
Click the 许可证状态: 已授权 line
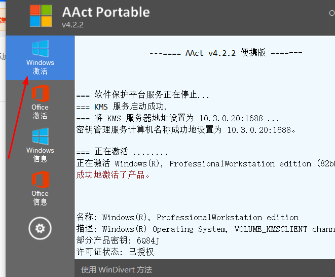point(115,252)
